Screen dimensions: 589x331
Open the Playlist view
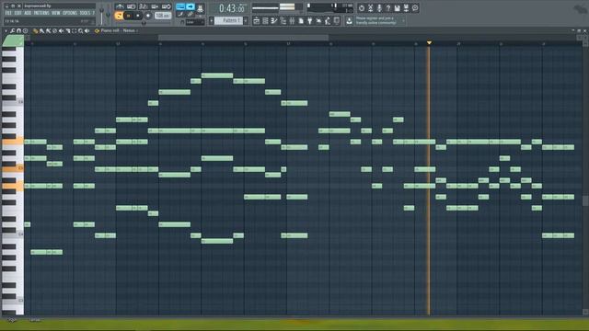[x=256, y=21]
